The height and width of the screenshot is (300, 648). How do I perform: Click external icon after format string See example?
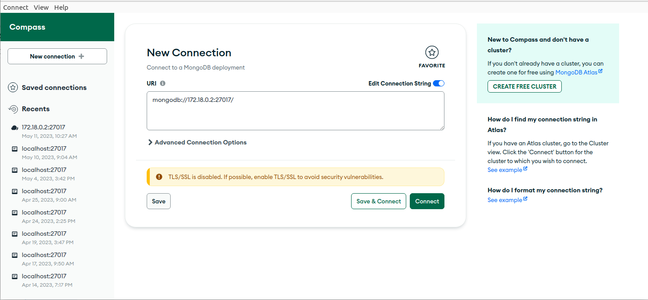pos(525,199)
